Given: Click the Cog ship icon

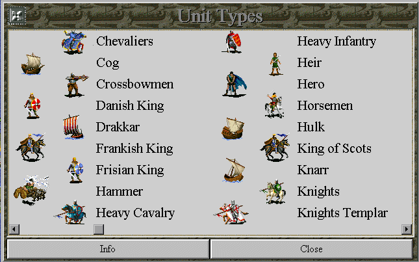Looking at the screenshot, I should tap(32, 64).
